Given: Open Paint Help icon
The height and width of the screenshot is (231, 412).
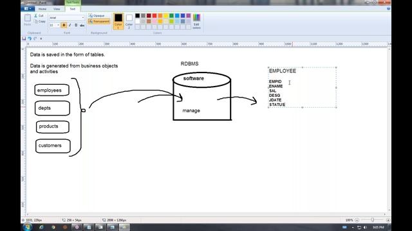Looking at the screenshot, I should 388,8.
